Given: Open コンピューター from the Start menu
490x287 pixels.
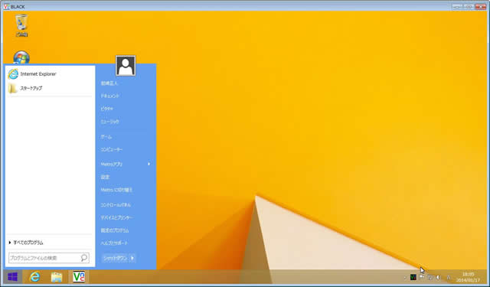Looking at the screenshot, I should pyautogui.click(x=112, y=149).
